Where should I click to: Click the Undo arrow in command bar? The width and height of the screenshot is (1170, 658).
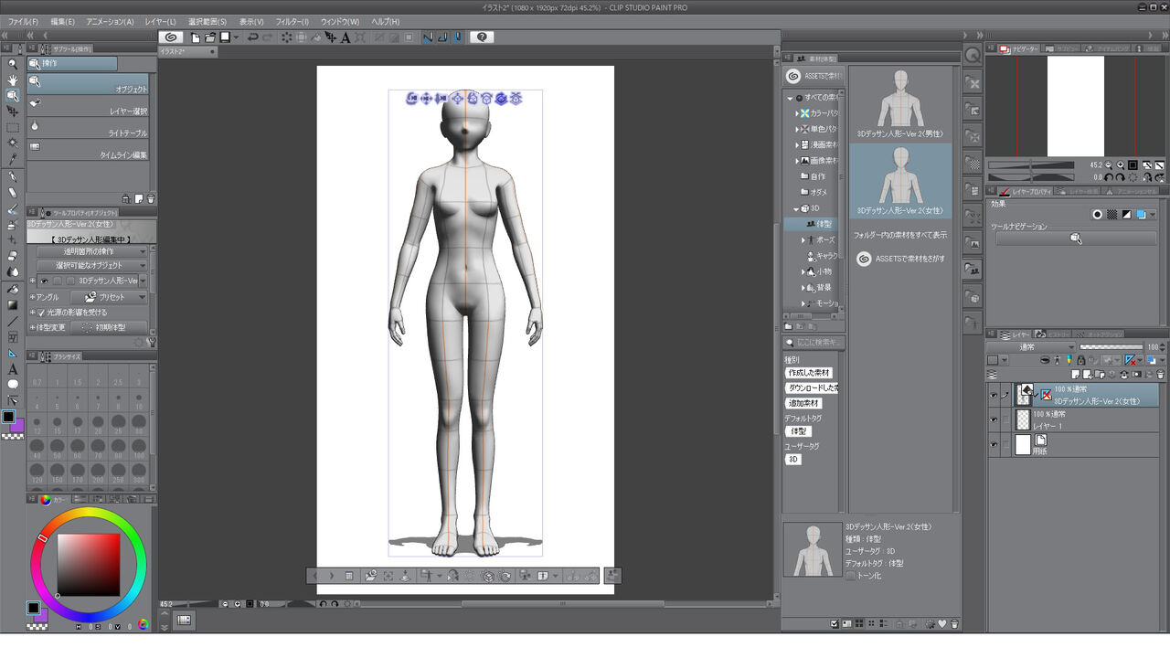point(253,37)
